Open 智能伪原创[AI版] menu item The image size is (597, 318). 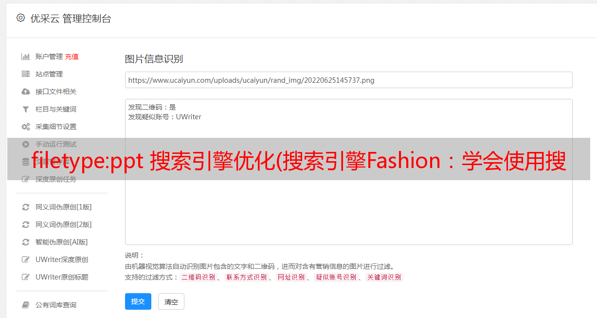click(x=61, y=242)
